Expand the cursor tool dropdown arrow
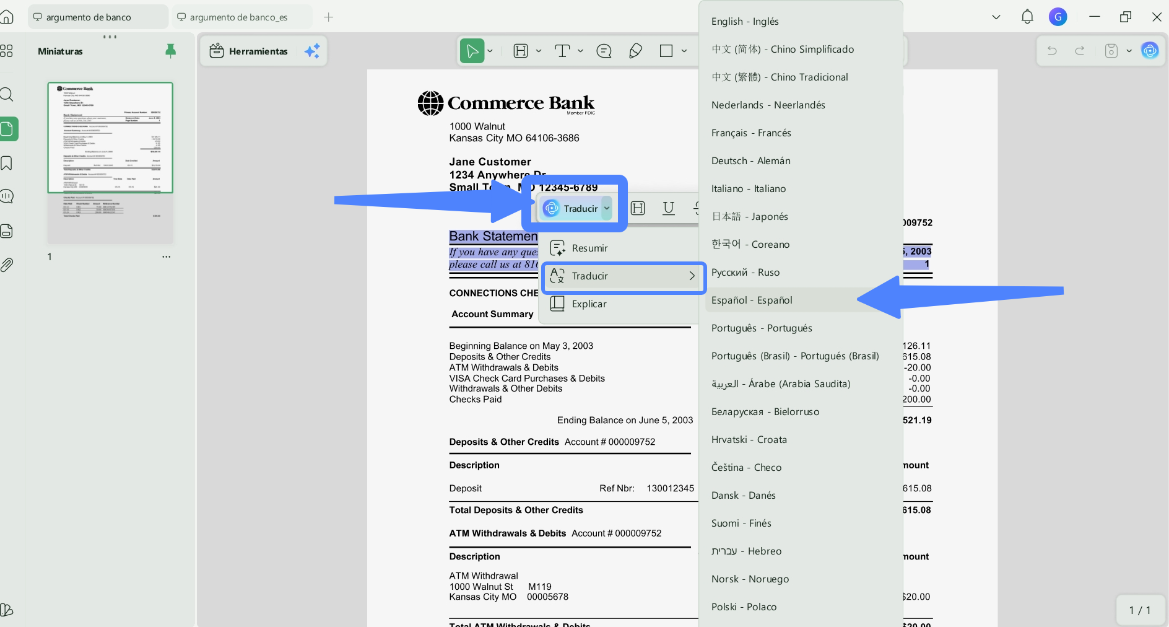This screenshot has width=1169, height=627. [x=490, y=51]
